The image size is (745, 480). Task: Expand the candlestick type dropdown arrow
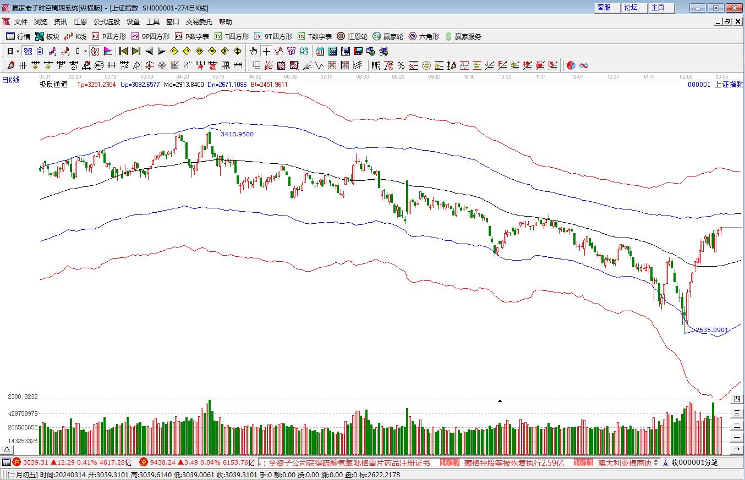pyautogui.click(x=85, y=51)
